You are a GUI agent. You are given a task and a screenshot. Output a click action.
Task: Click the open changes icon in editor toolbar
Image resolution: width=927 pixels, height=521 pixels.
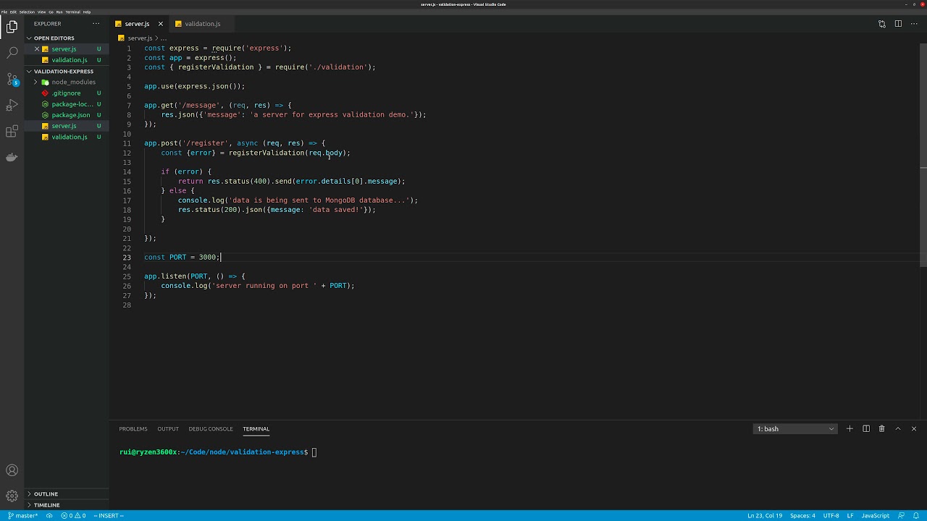point(881,24)
